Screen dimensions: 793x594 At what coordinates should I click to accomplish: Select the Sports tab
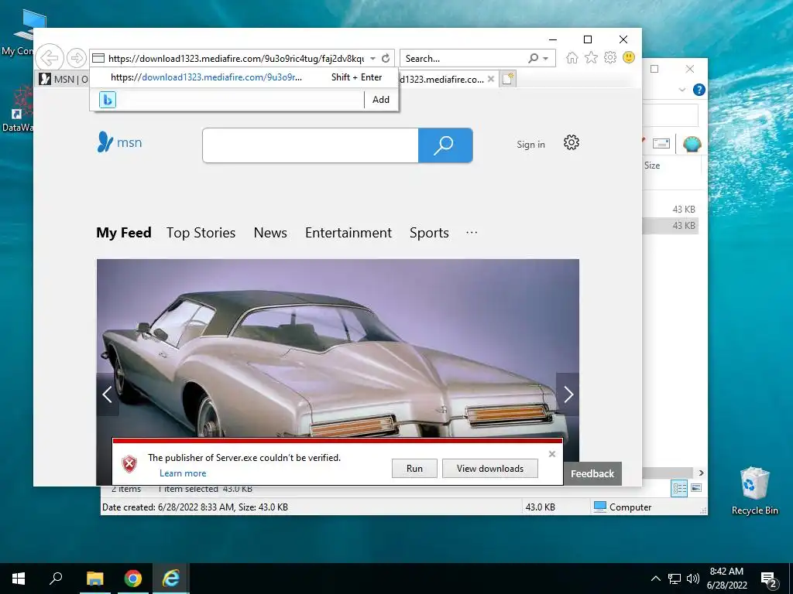point(429,233)
